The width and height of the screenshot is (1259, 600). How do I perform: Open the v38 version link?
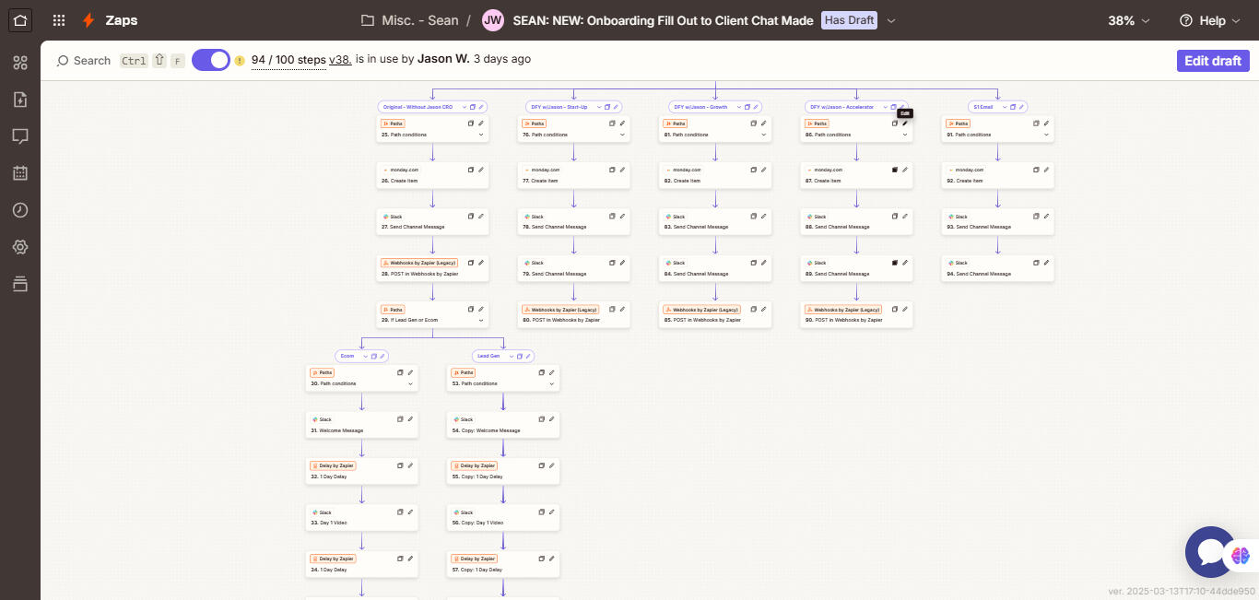tap(340, 60)
